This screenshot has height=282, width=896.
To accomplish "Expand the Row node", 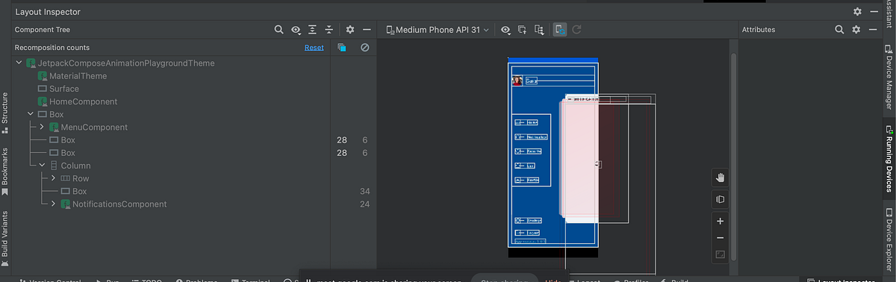I will (x=53, y=178).
